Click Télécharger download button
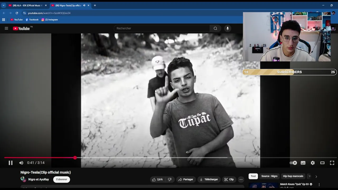 (209, 179)
